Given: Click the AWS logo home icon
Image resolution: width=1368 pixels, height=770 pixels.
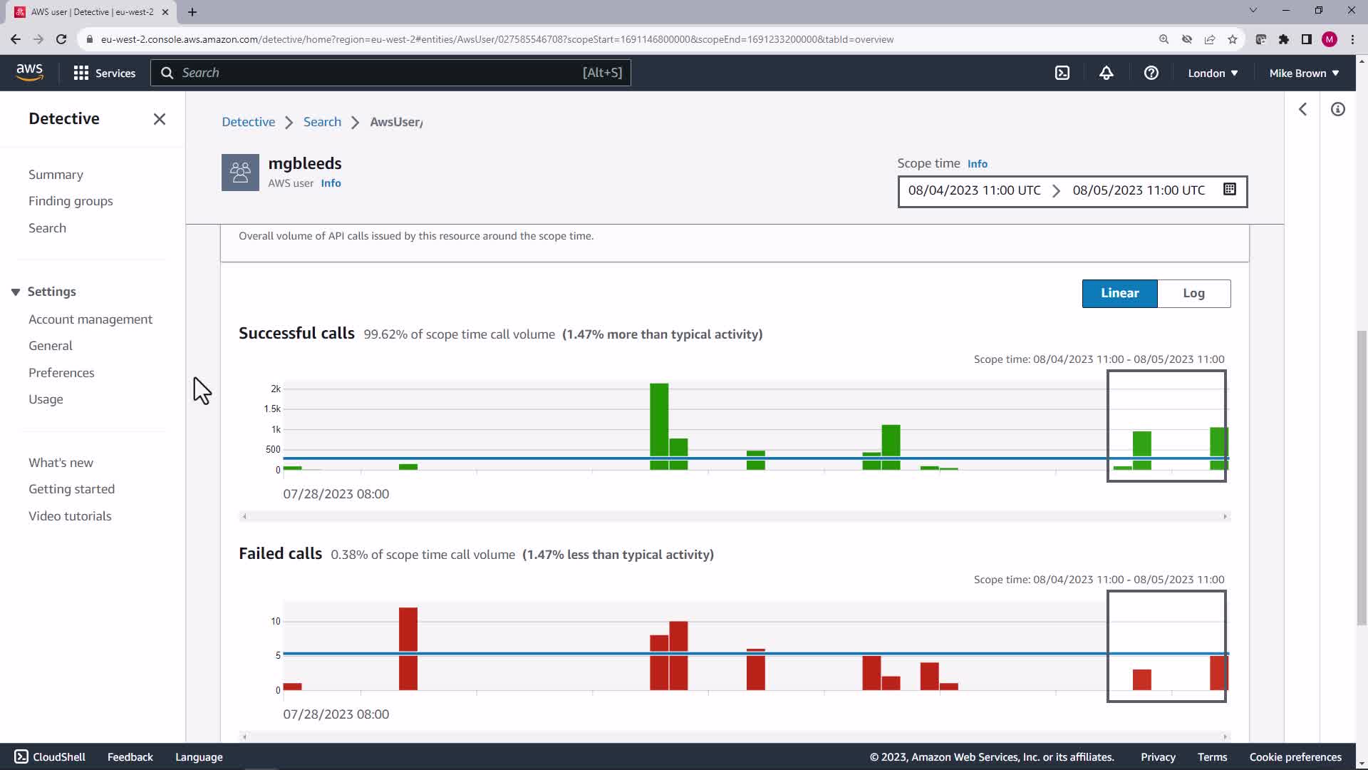Looking at the screenshot, I should point(29,72).
